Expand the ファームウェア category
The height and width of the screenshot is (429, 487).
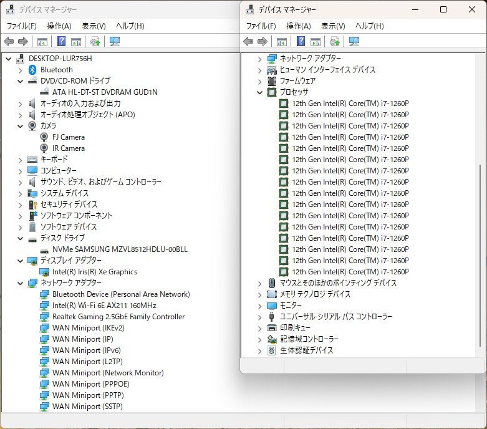[260, 81]
